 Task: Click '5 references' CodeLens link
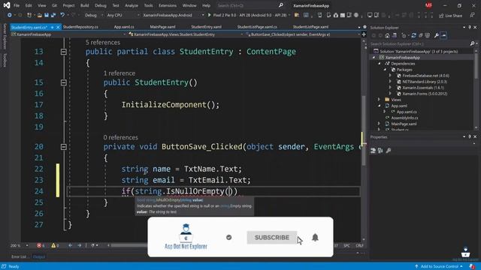103,43
